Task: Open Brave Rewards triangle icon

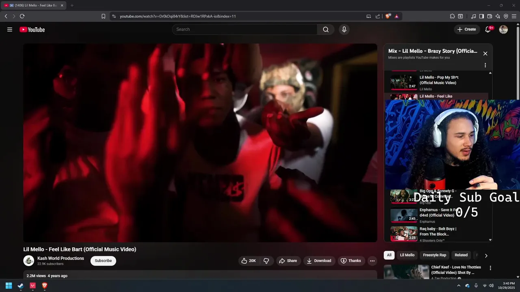Action: tap(396, 16)
